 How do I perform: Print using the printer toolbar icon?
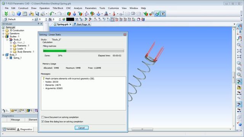pyautogui.click(x=43, y=14)
